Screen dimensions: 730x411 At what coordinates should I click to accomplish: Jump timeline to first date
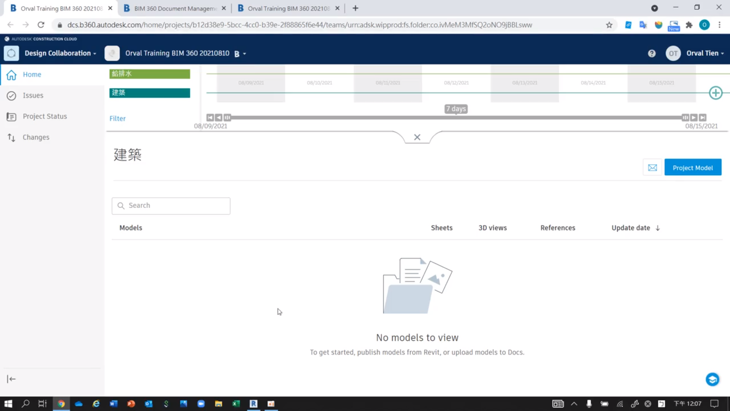click(210, 118)
